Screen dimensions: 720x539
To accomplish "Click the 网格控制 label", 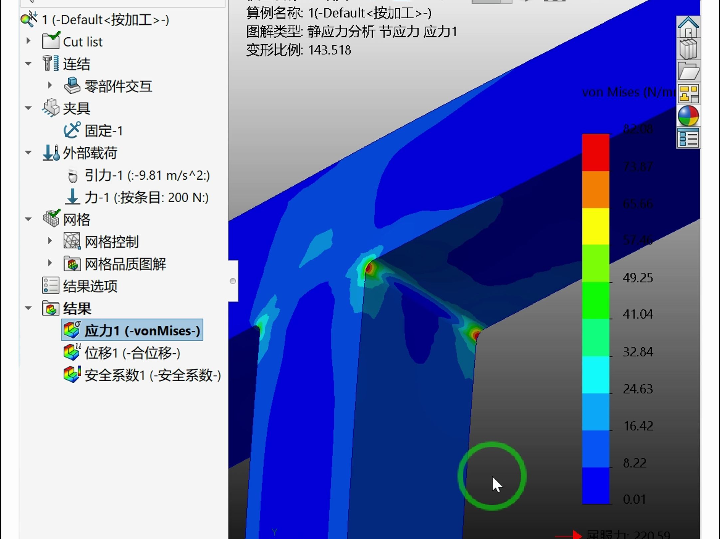I will tap(111, 242).
